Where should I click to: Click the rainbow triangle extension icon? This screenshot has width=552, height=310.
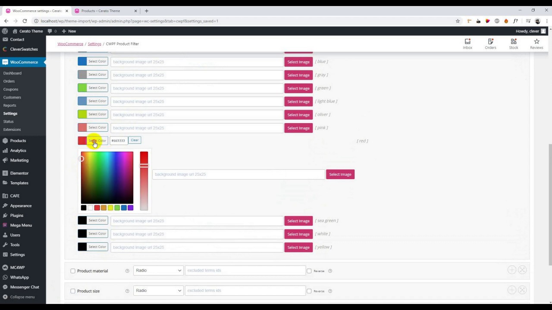488,21
